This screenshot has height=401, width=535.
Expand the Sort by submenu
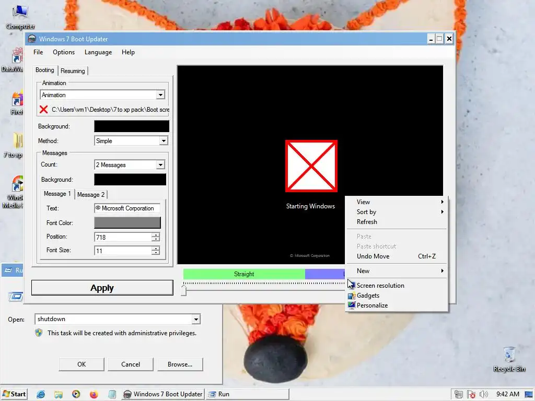pyautogui.click(x=397, y=212)
